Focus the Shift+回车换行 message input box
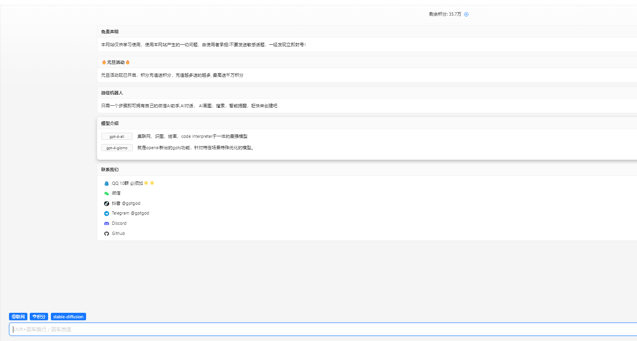 coord(323,329)
